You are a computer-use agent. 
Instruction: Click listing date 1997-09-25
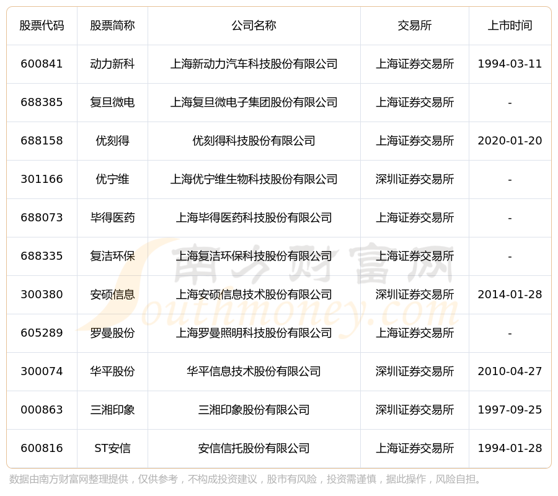510,410
